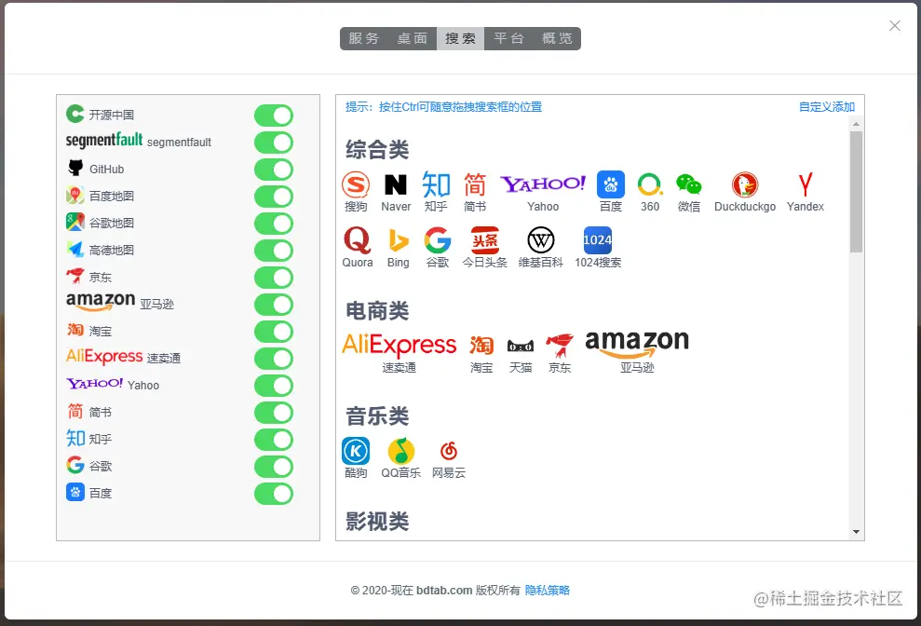921x626 pixels.
Task: Choose the 简书 icon in the 综合类 category
Action: (475, 184)
